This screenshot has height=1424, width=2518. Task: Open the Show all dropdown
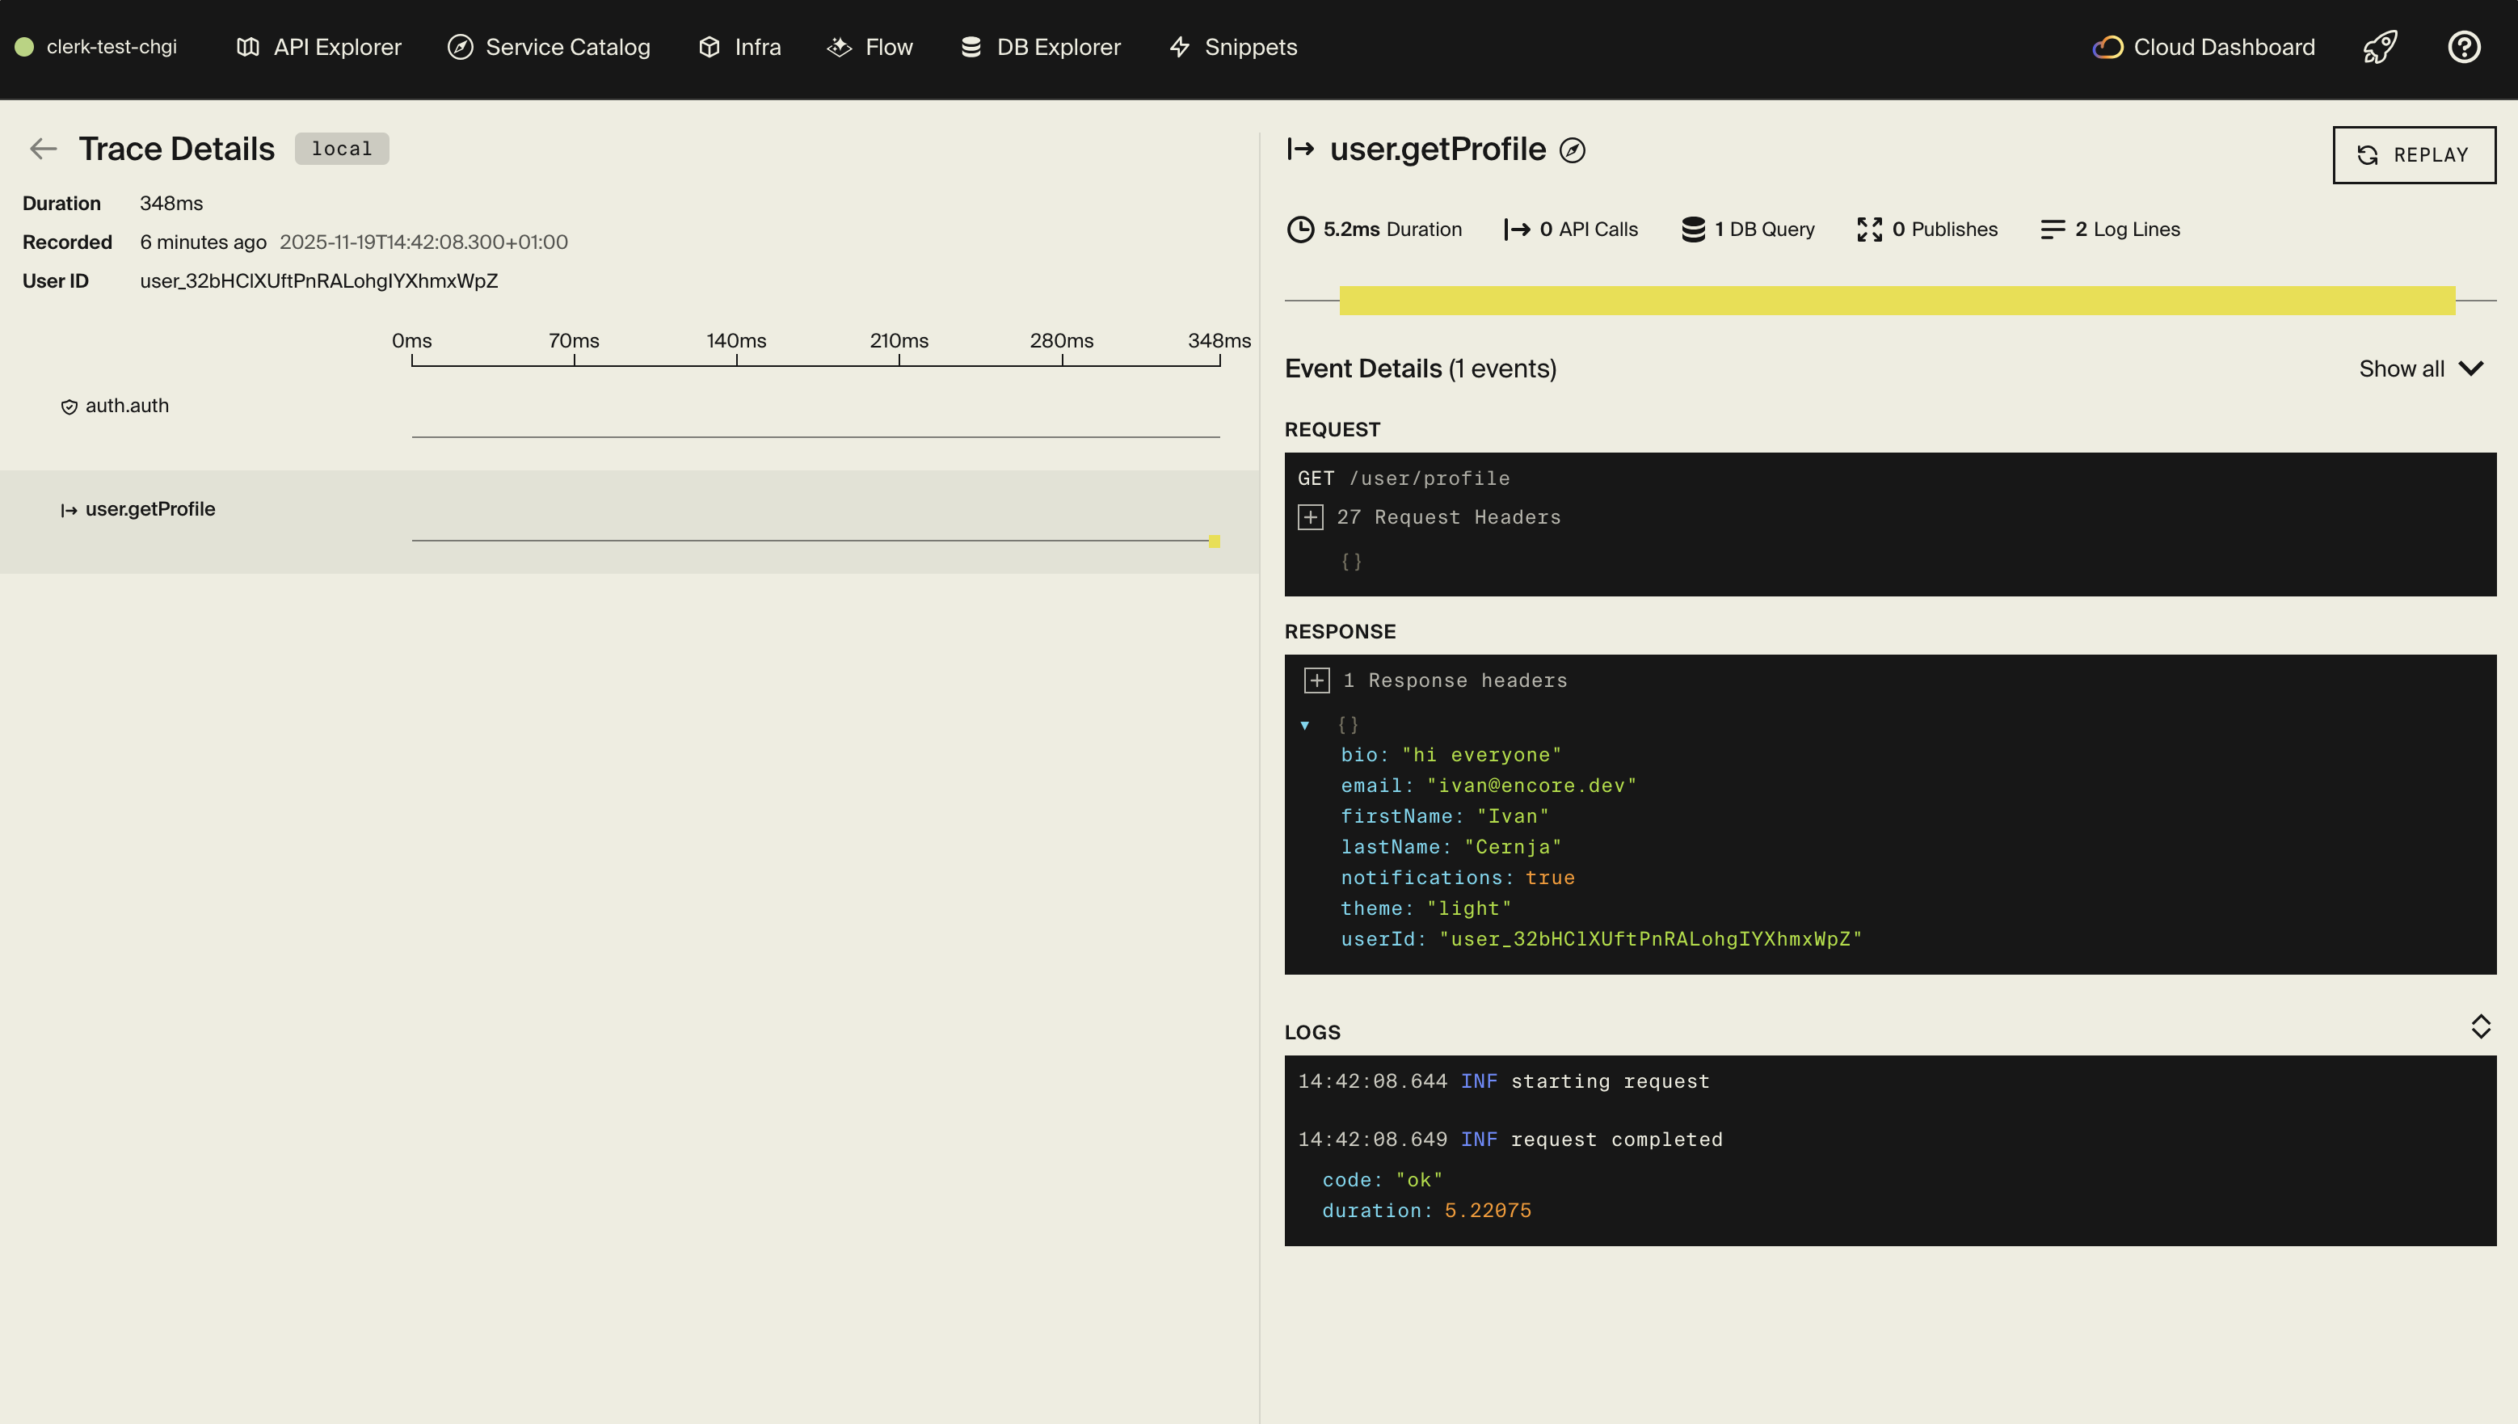click(x=2420, y=369)
